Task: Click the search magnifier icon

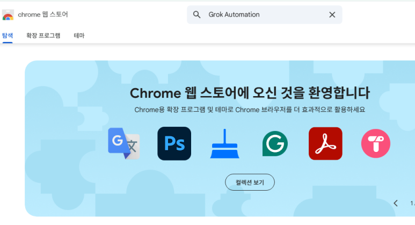Action: click(196, 14)
